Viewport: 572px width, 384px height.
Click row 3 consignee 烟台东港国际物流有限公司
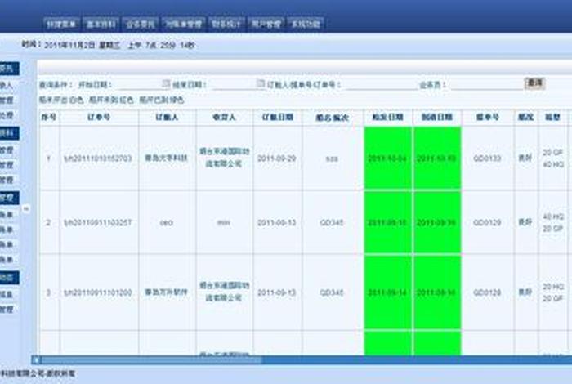(x=224, y=292)
